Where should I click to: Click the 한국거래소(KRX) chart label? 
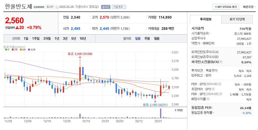click(14, 47)
